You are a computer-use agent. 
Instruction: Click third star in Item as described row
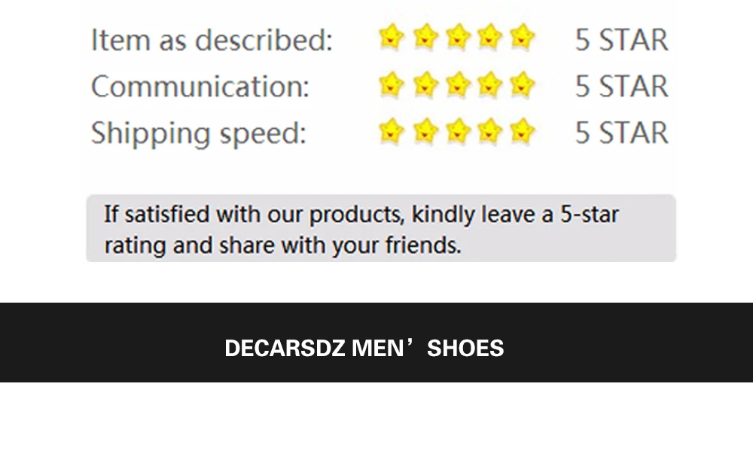click(x=458, y=36)
